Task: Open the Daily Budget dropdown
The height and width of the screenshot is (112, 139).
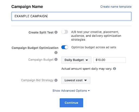Action: [76, 60]
